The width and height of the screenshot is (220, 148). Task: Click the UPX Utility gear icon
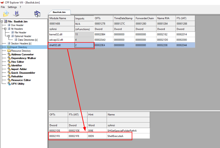(9, 84)
